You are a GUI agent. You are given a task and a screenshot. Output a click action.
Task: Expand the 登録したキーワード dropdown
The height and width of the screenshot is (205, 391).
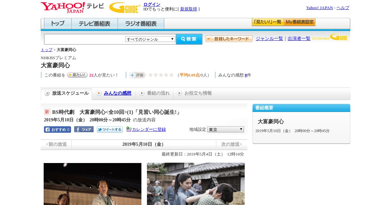[229, 39]
